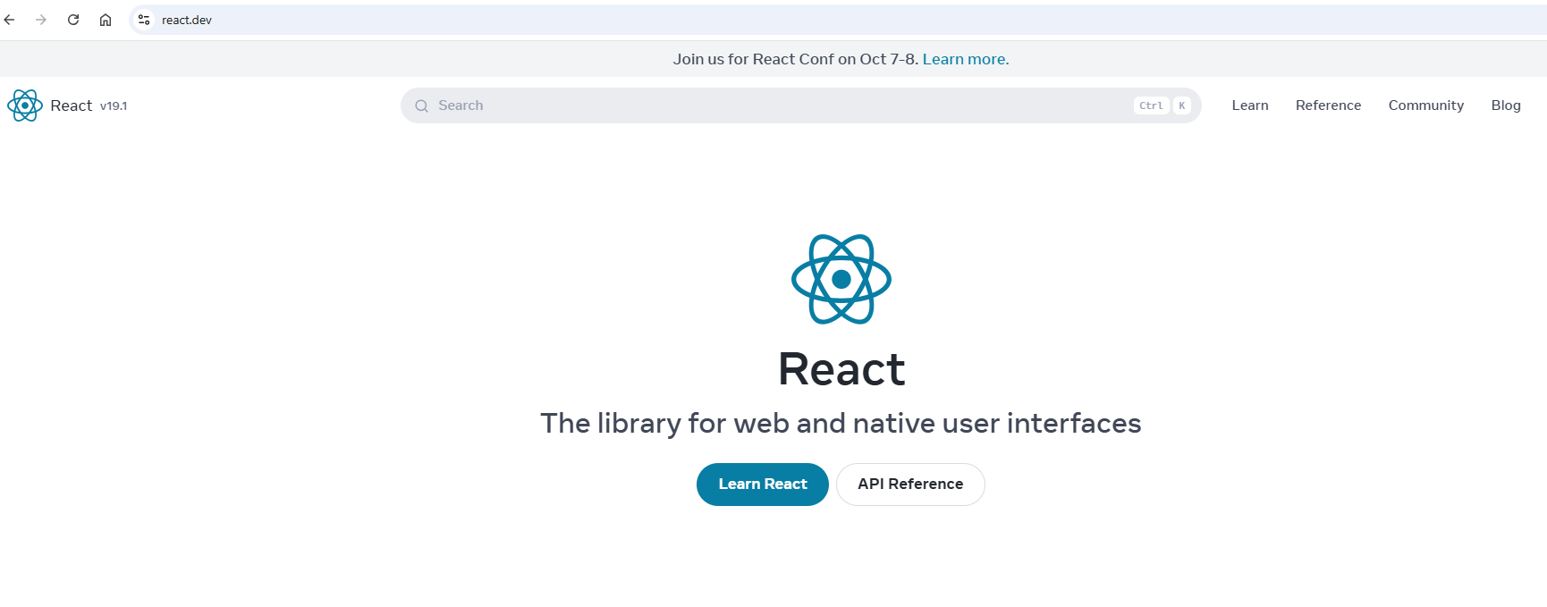Open the v19.1 version link

114,106
